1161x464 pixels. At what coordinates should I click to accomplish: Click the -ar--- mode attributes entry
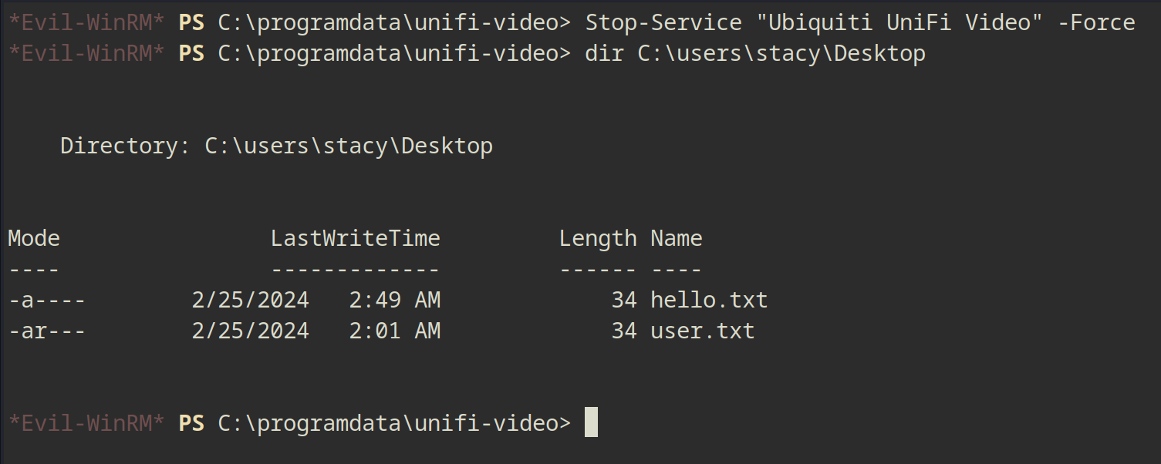pos(47,331)
